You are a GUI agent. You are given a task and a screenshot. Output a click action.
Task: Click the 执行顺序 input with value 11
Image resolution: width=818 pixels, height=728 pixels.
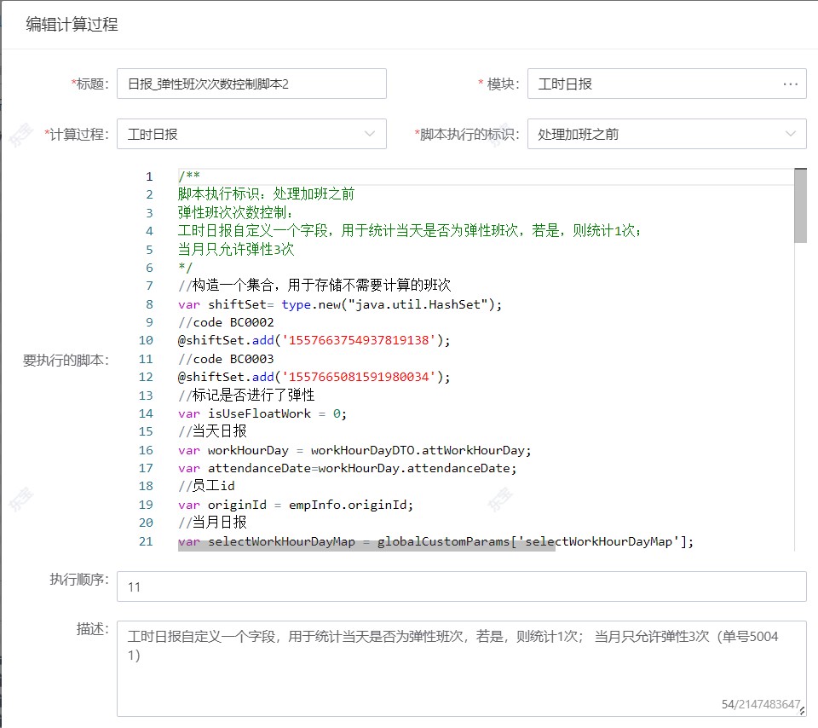[x=461, y=586]
